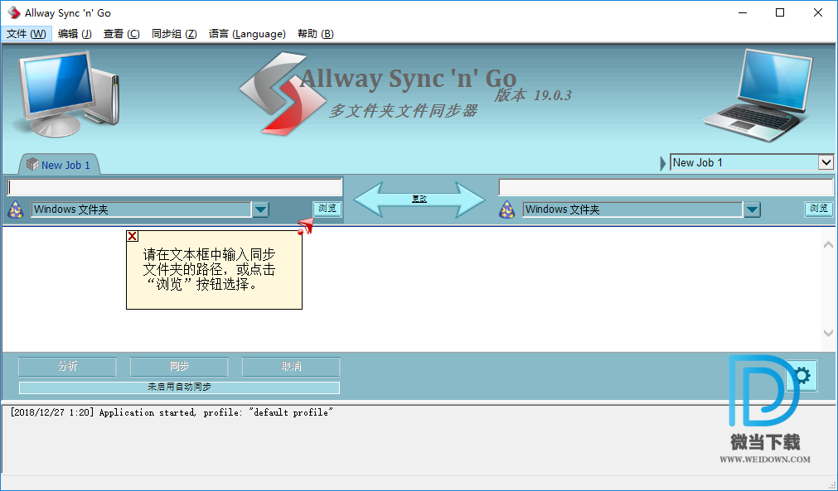
Task: Open the 查看 (C) menu
Action: 121,34
